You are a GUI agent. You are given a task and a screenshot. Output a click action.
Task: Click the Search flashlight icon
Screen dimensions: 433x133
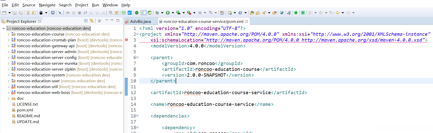[264, 13]
